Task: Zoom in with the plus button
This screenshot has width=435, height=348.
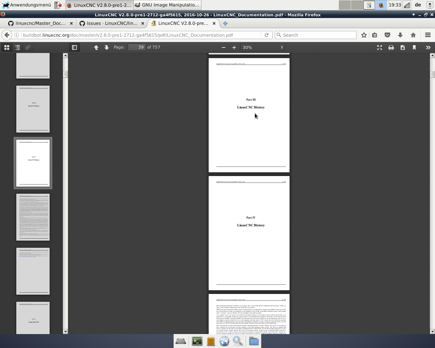Action: point(234,48)
